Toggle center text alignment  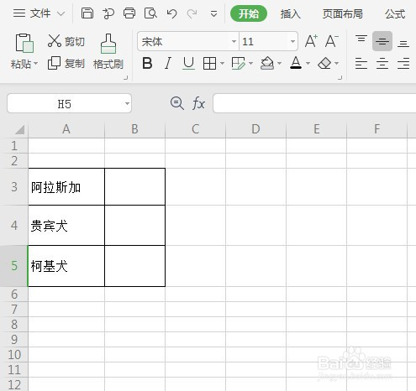click(382, 64)
